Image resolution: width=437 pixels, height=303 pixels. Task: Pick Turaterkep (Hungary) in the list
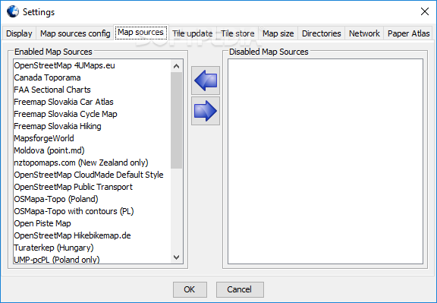click(92, 248)
